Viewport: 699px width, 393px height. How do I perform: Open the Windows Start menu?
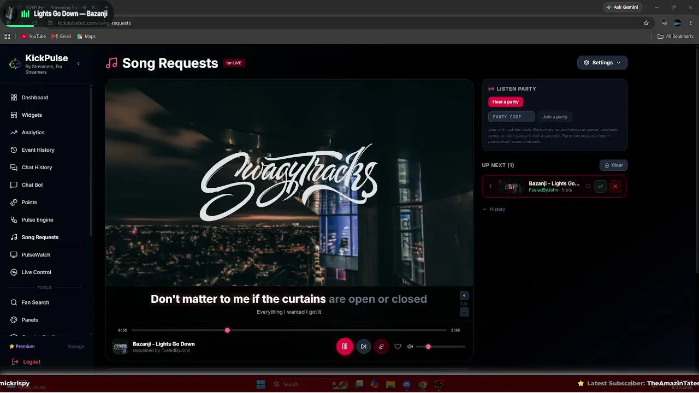click(261, 384)
